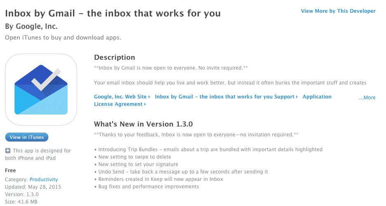Screen dimensions: 386x206
Task: Open the Google, Inc. Web Site link
Action: (120, 97)
